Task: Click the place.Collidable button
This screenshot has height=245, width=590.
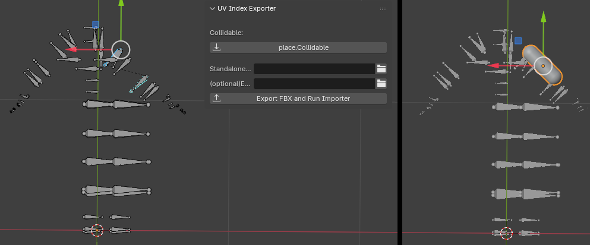Action: coord(298,47)
